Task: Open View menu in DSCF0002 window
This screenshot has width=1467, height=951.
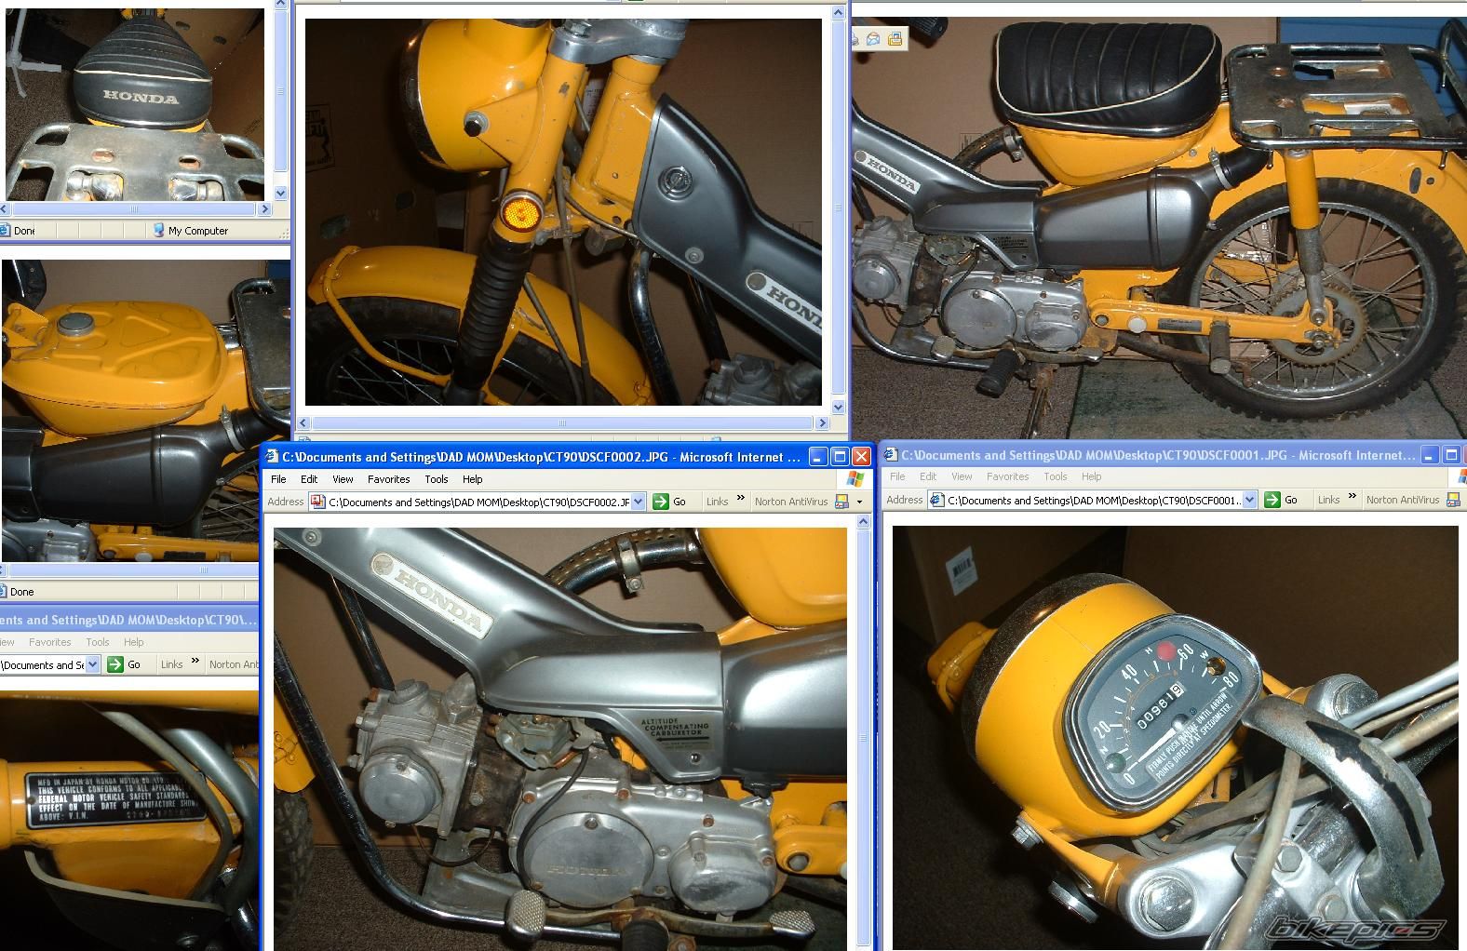Action: point(343,479)
